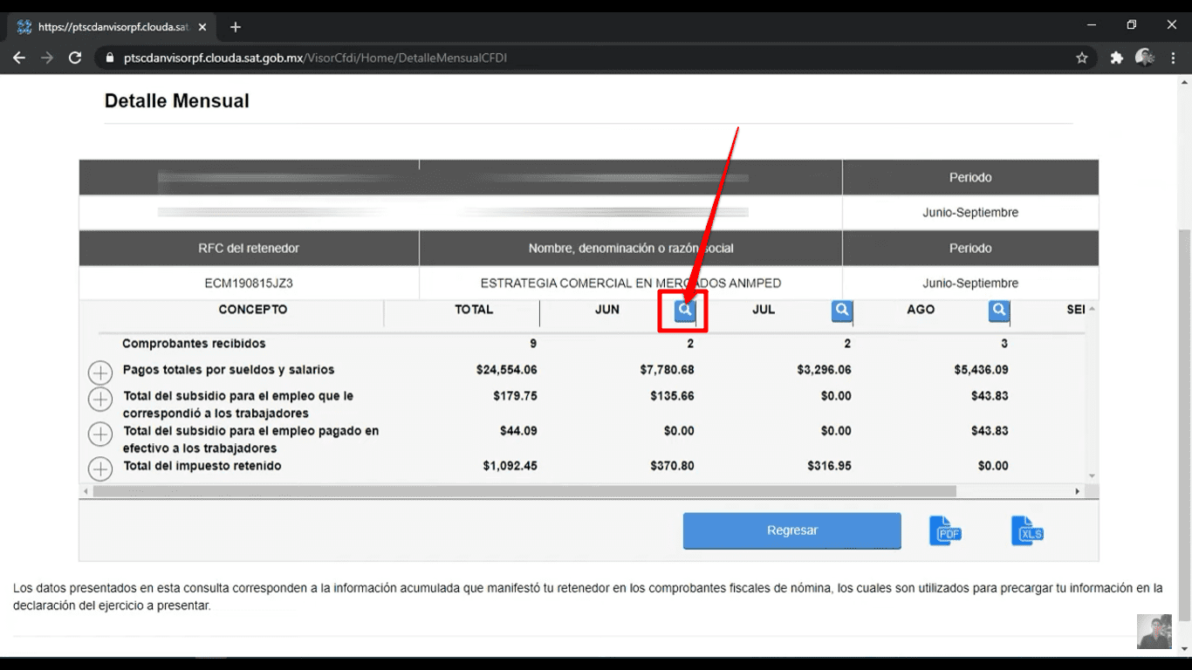
Task: Click the CONCEPTO column header
Action: click(253, 310)
